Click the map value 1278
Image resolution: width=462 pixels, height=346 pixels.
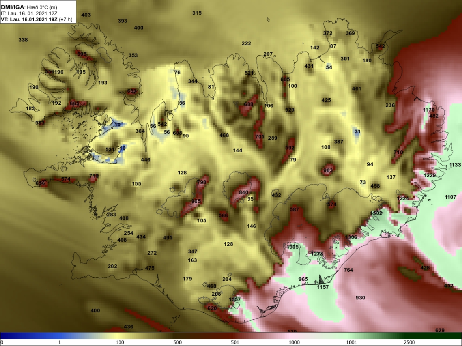tap(317, 254)
